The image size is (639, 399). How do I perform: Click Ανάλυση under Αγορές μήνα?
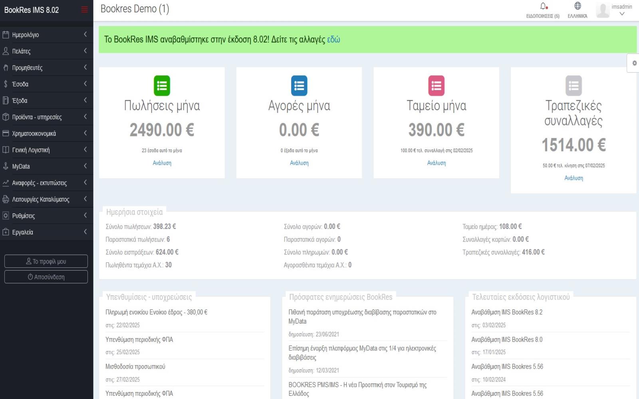click(x=299, y=163)
